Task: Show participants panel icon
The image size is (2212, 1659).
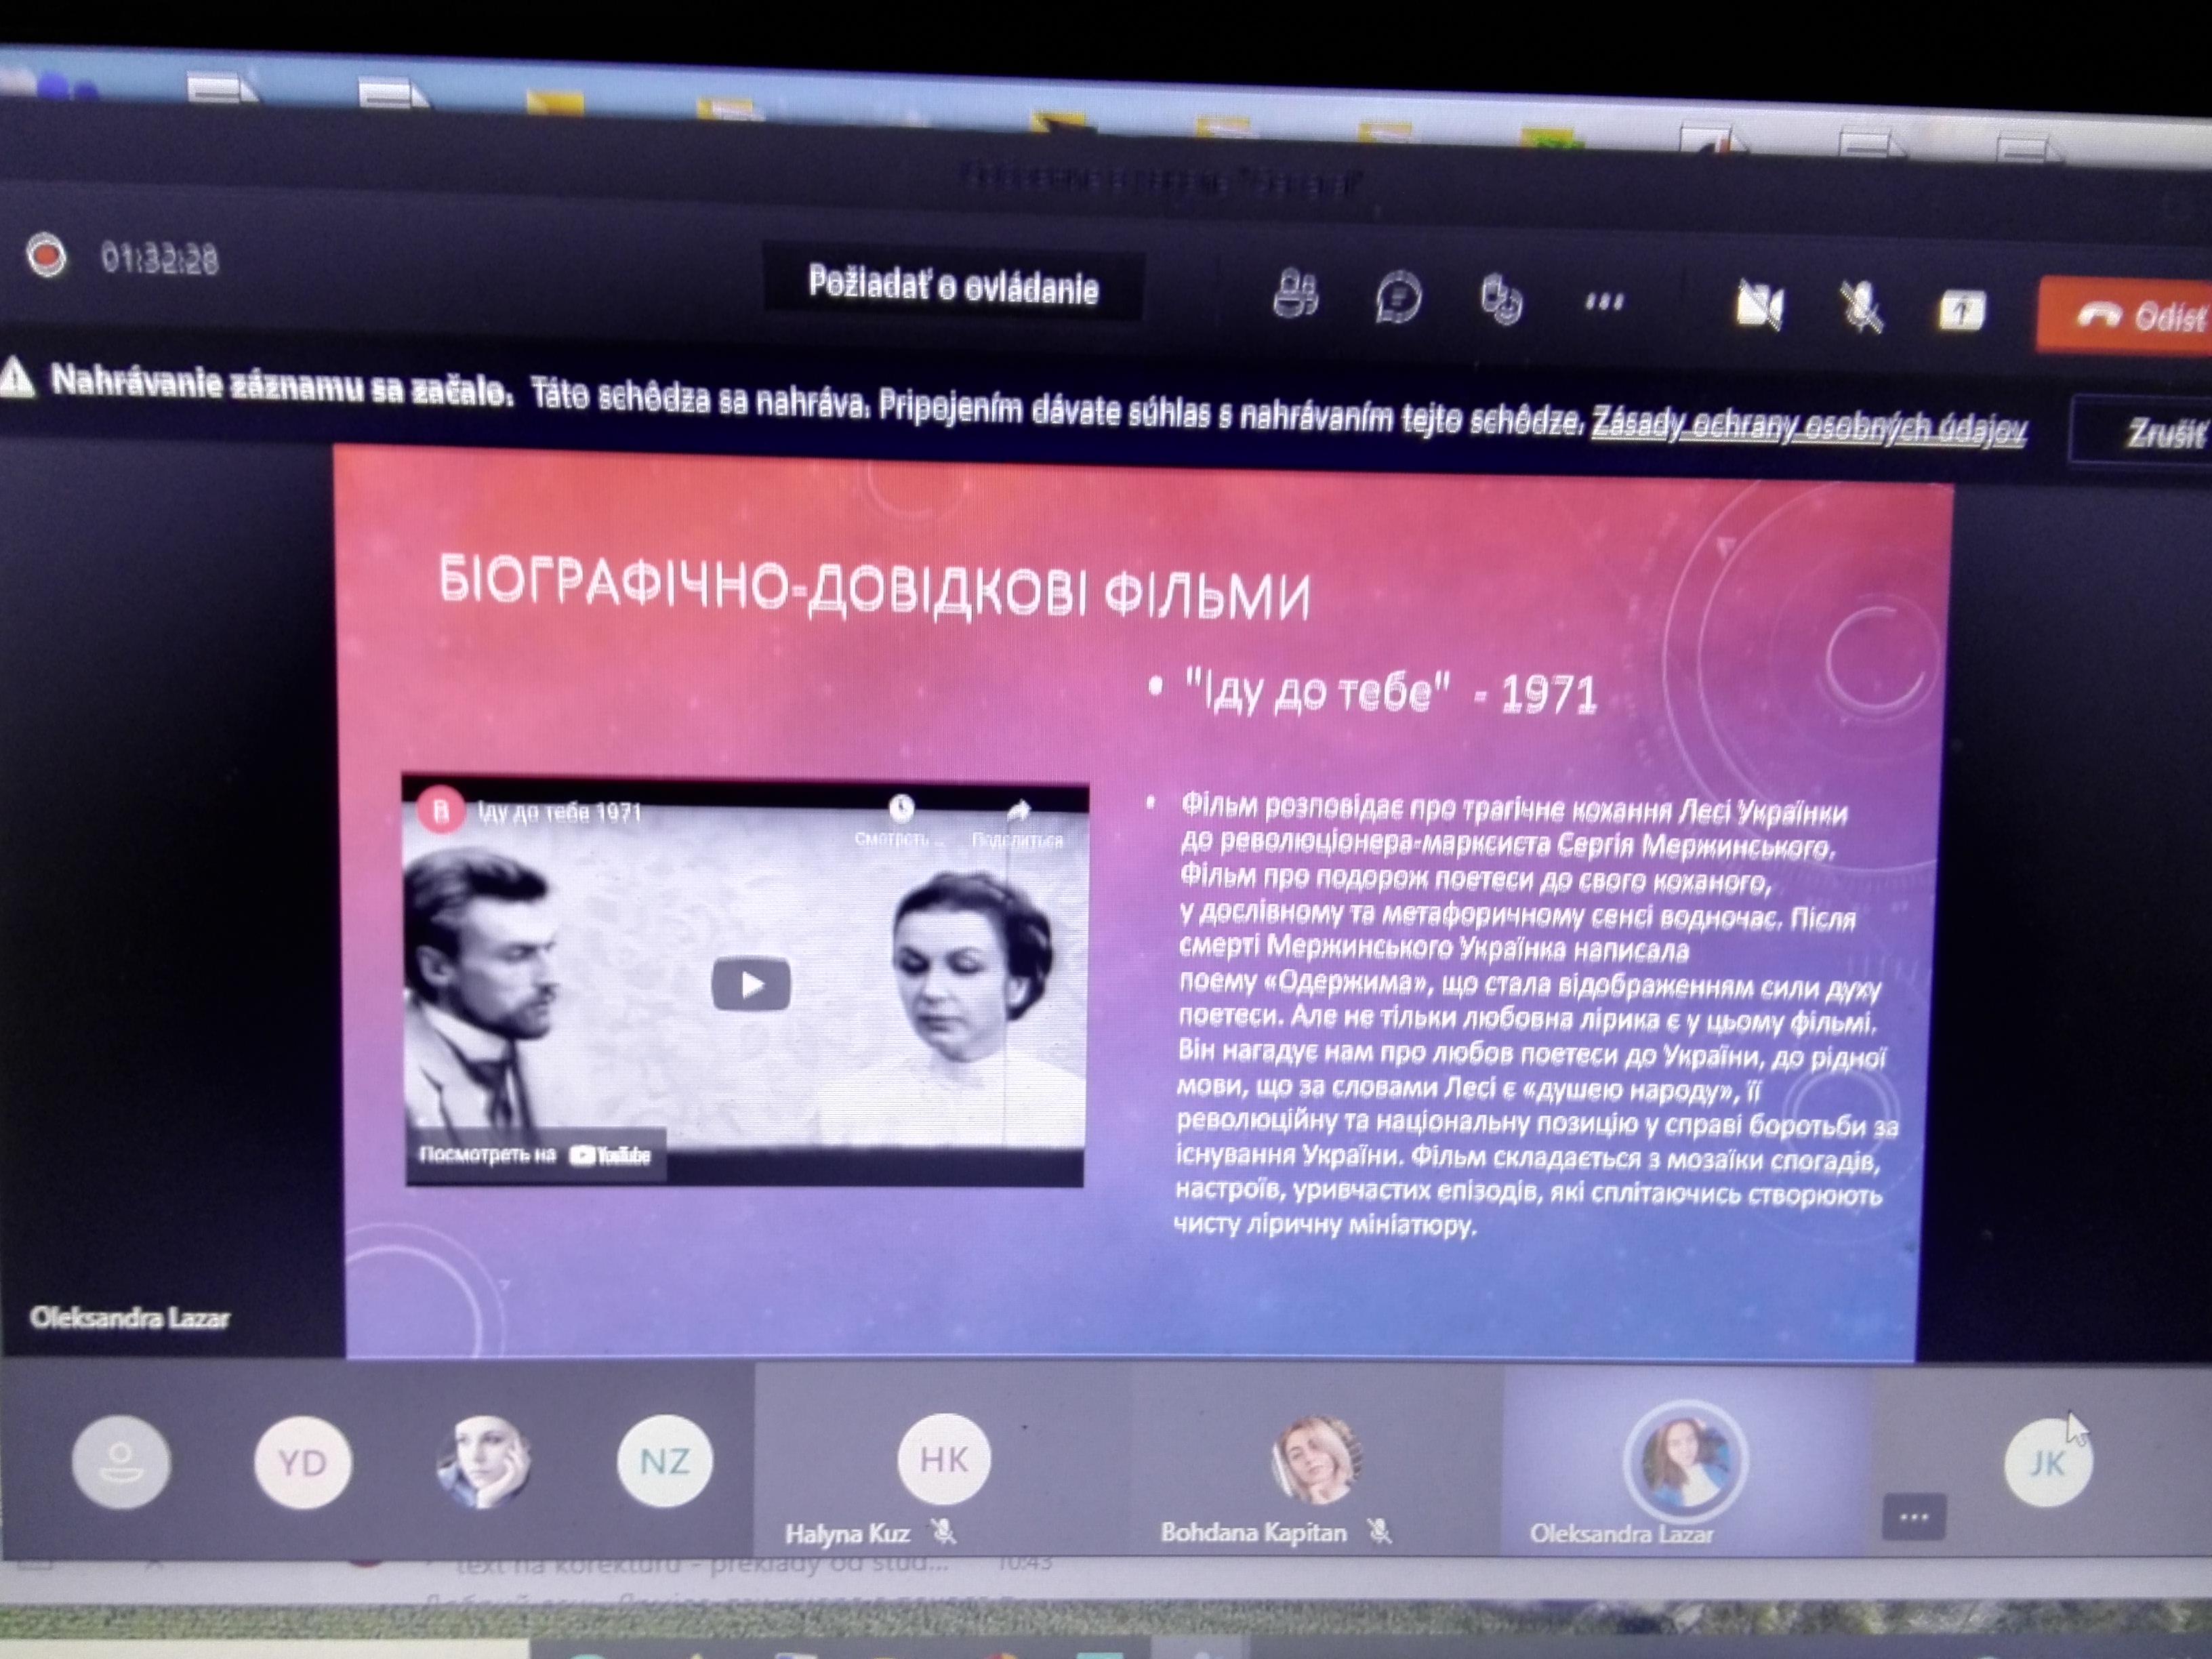Action: (1296, 294)
